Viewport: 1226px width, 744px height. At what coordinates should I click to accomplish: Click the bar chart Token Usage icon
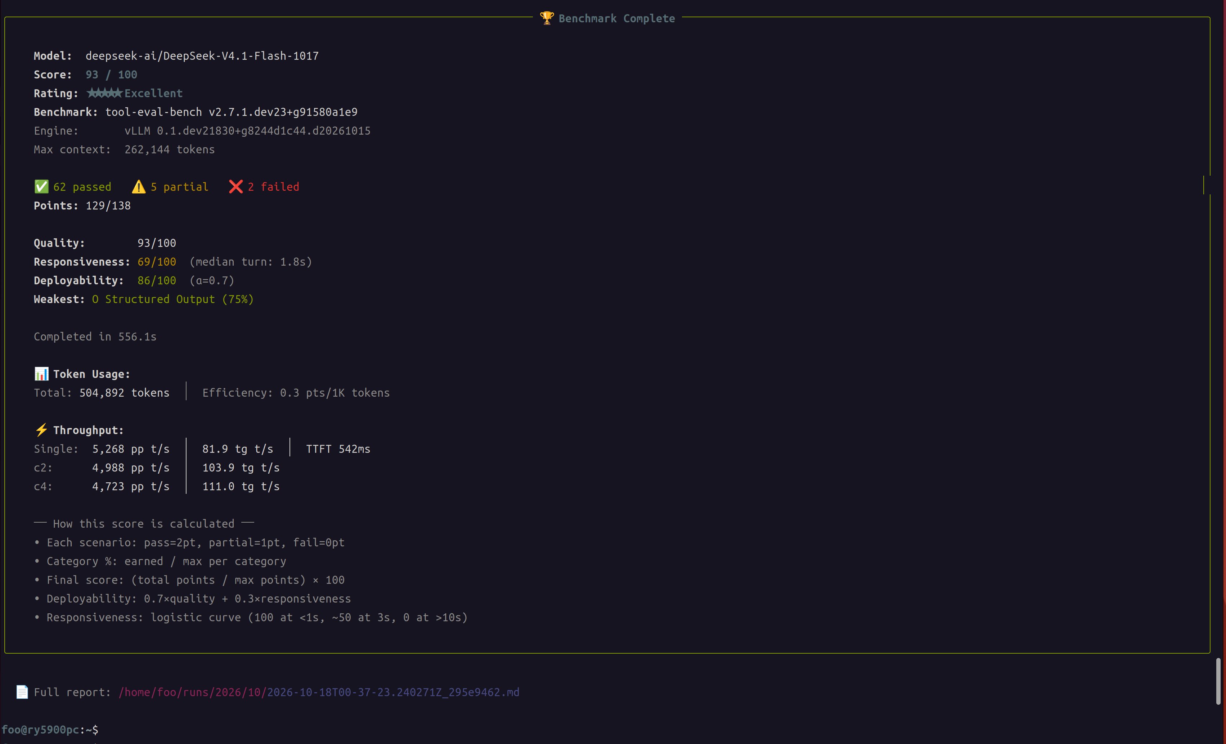[x=41, y=374]
